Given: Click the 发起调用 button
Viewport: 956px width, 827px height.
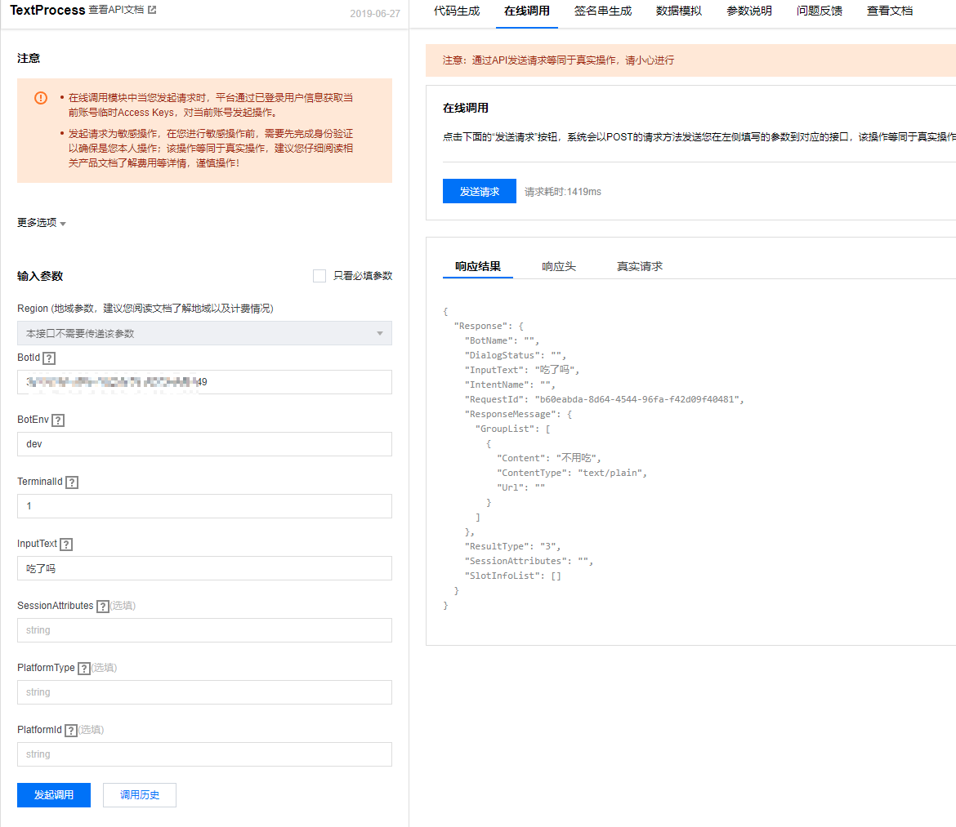Looking at the screenshot, I should tap(53, 794).
